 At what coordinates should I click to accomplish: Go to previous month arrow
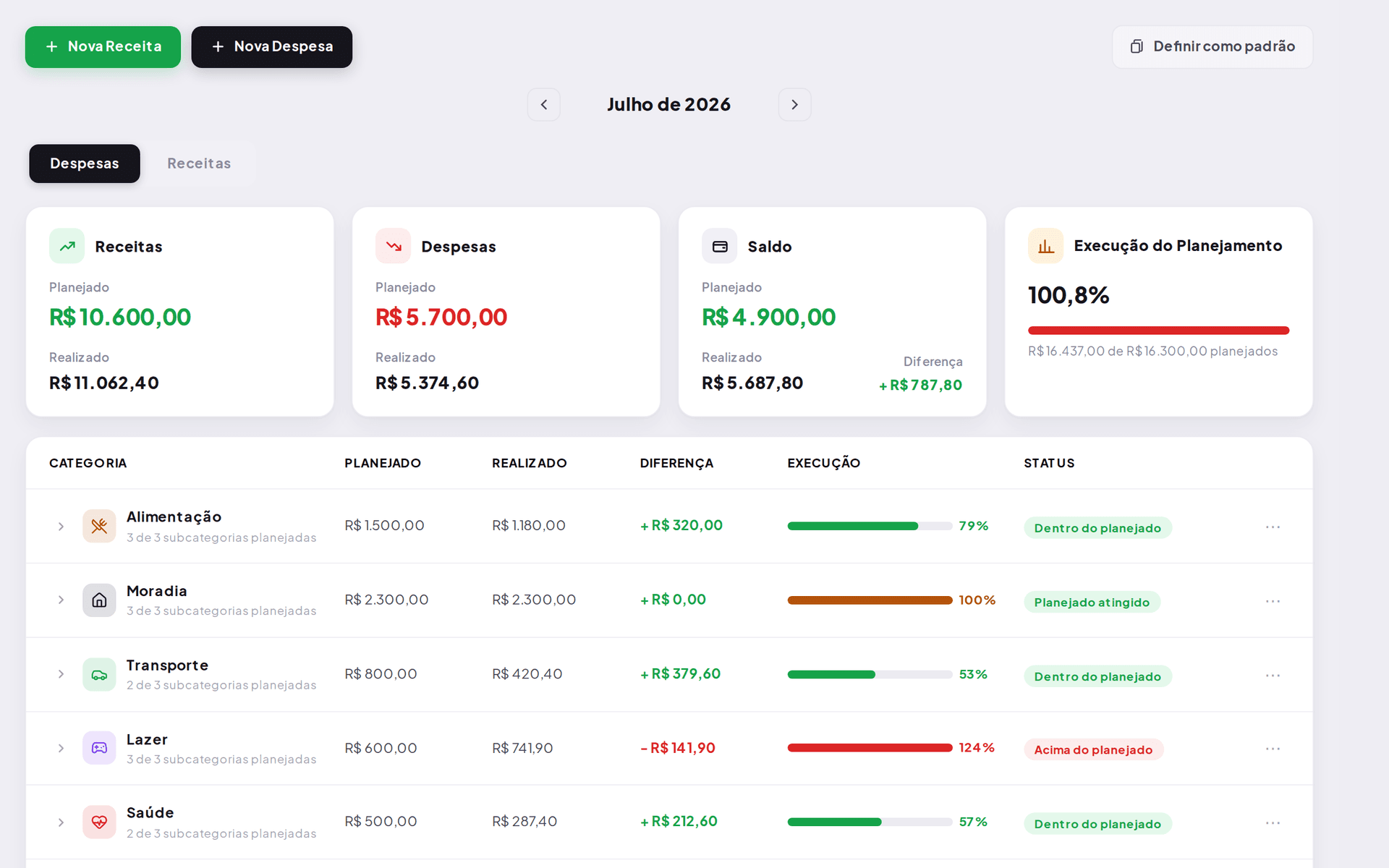544,105
